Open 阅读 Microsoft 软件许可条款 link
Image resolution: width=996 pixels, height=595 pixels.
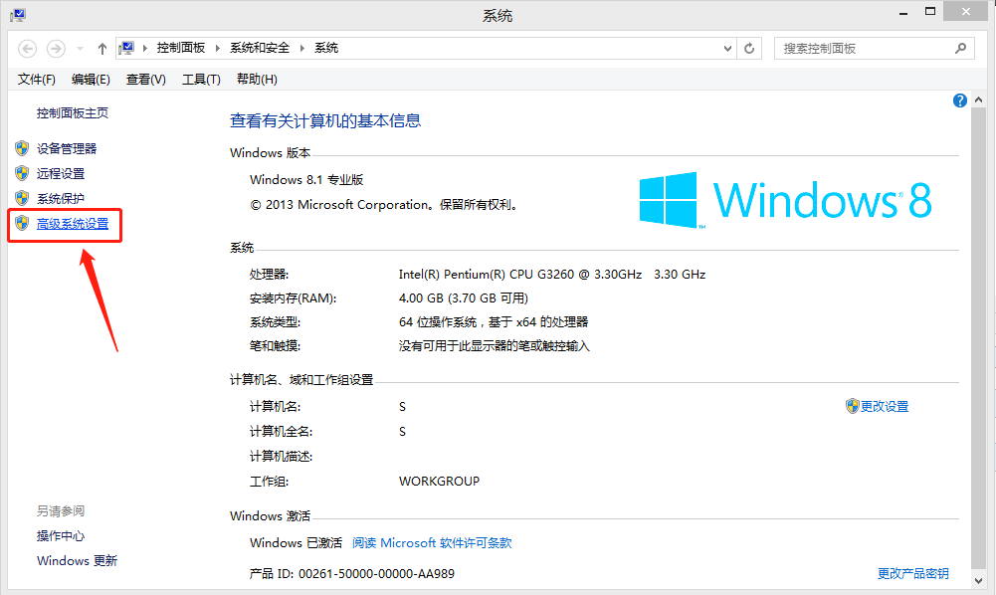click(x=432, y=543)
